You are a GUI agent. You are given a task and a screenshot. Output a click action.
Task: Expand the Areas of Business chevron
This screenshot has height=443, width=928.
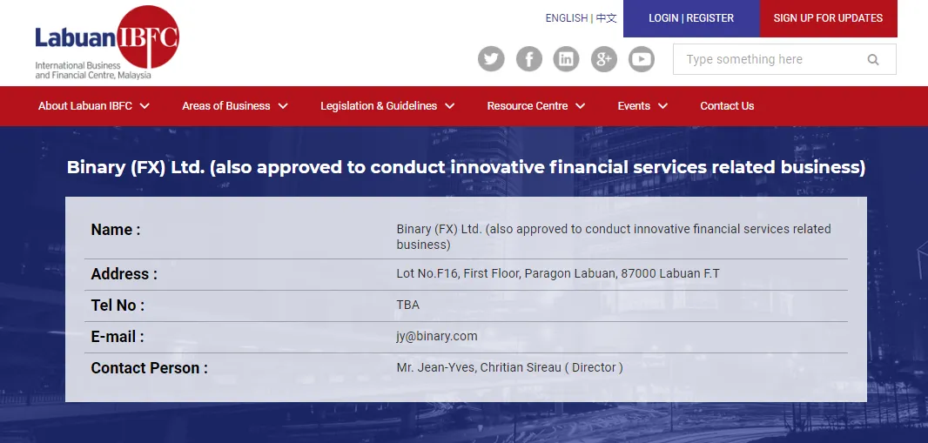click(283, 106)
